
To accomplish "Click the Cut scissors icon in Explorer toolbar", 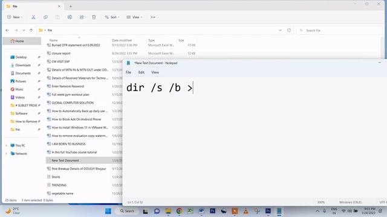I will click(x=33, y=17).
